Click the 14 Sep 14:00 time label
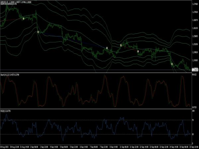The width and height of the screenshot is (199, 149). tap(173, 147)
